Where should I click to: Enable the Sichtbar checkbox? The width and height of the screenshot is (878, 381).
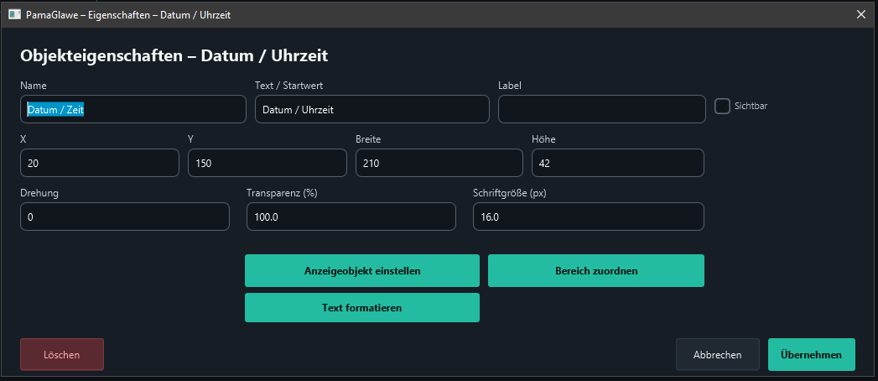coord(722,106)
